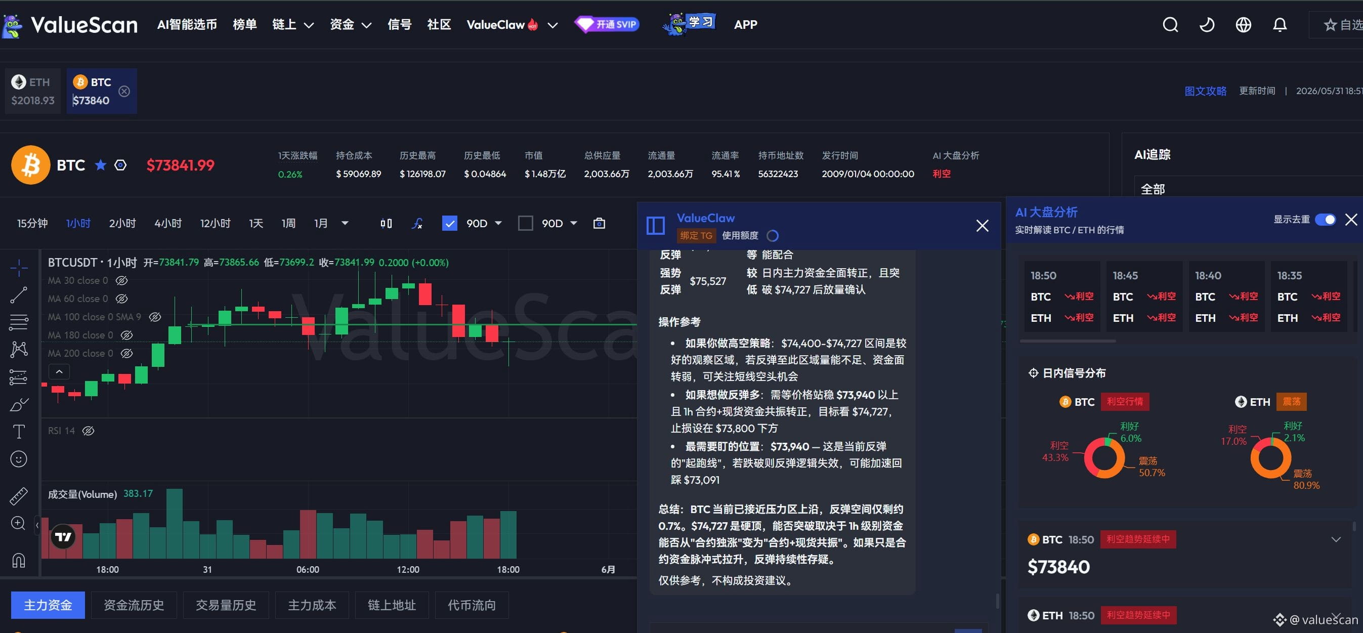Open the candlestick chart style icon
Viewport: 1363px width, 633px height.
386,223
